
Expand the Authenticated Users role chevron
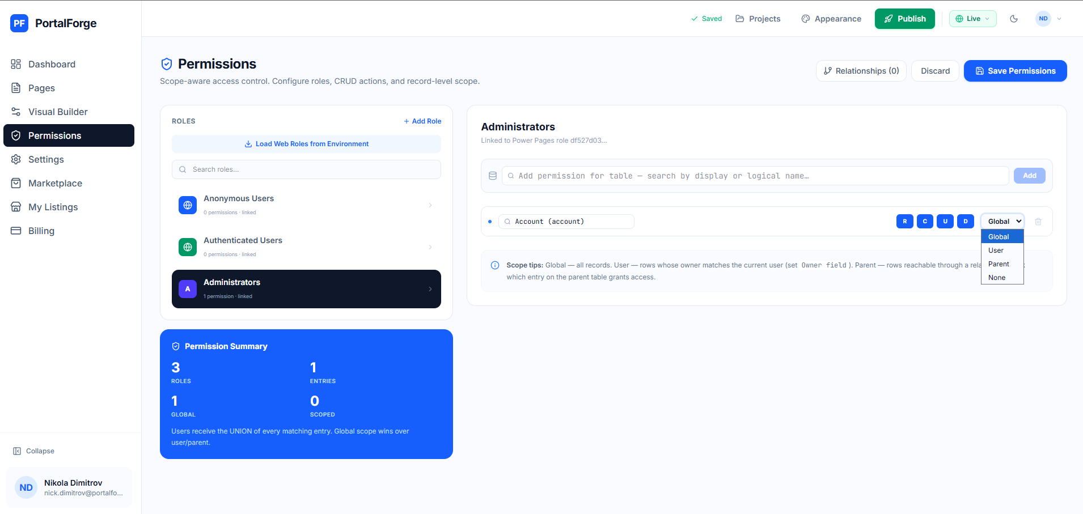(x=430, y=247)
